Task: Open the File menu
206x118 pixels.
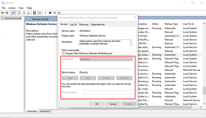Action: [4, 8]
